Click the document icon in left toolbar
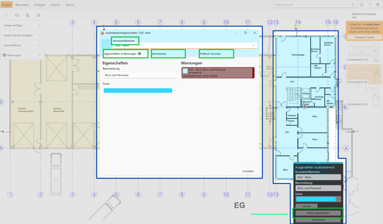This screenshot has height=224, width=383. point(28,15)
